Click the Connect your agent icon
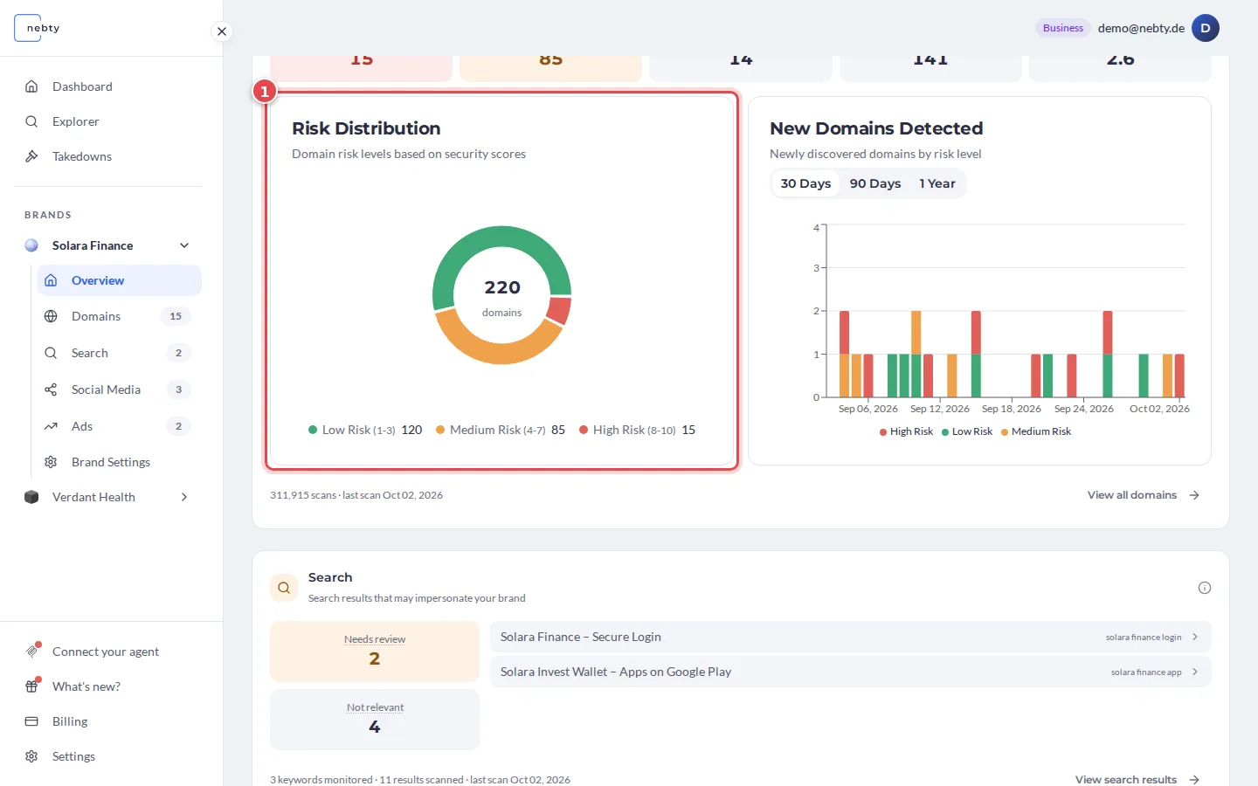This screenshot has height=786, width=1258. pyautogui.click(x=32, y=651)
